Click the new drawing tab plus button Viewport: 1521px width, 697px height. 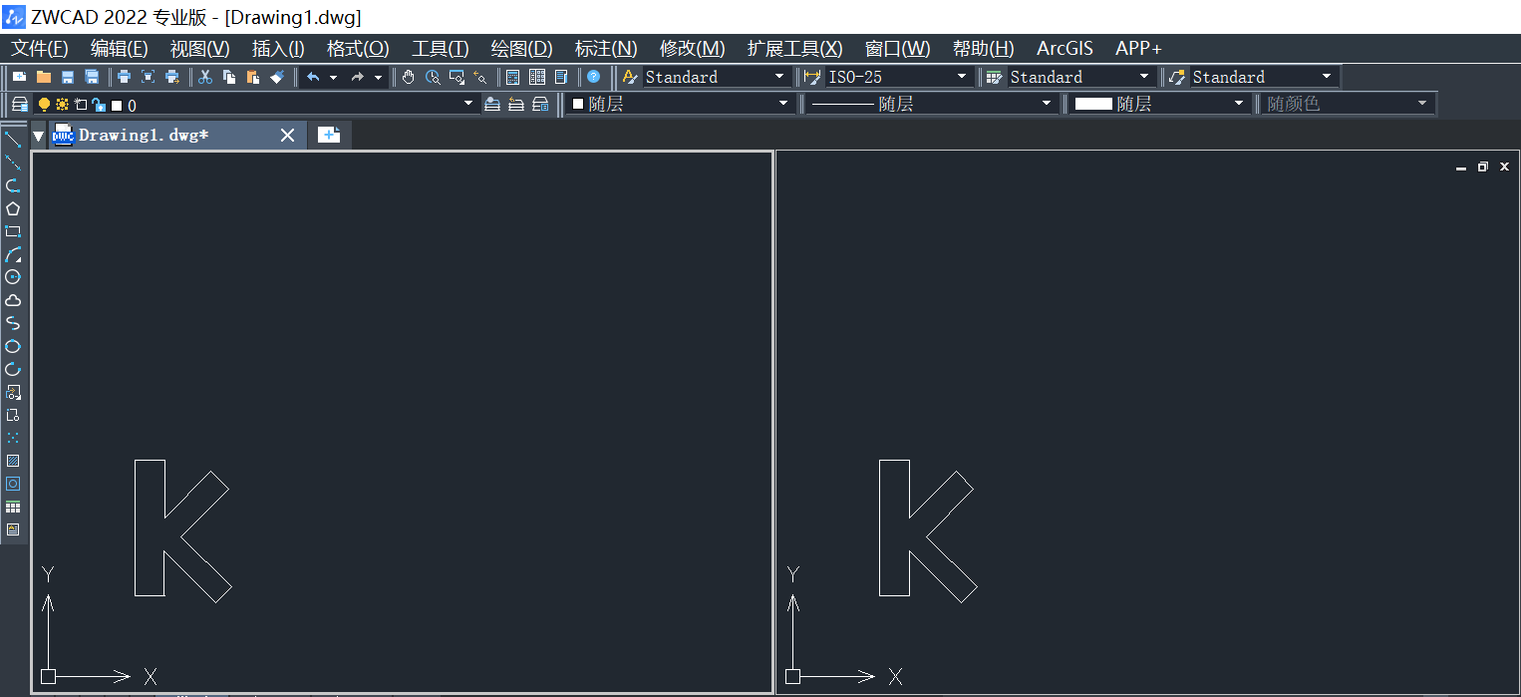click(329, 135)
